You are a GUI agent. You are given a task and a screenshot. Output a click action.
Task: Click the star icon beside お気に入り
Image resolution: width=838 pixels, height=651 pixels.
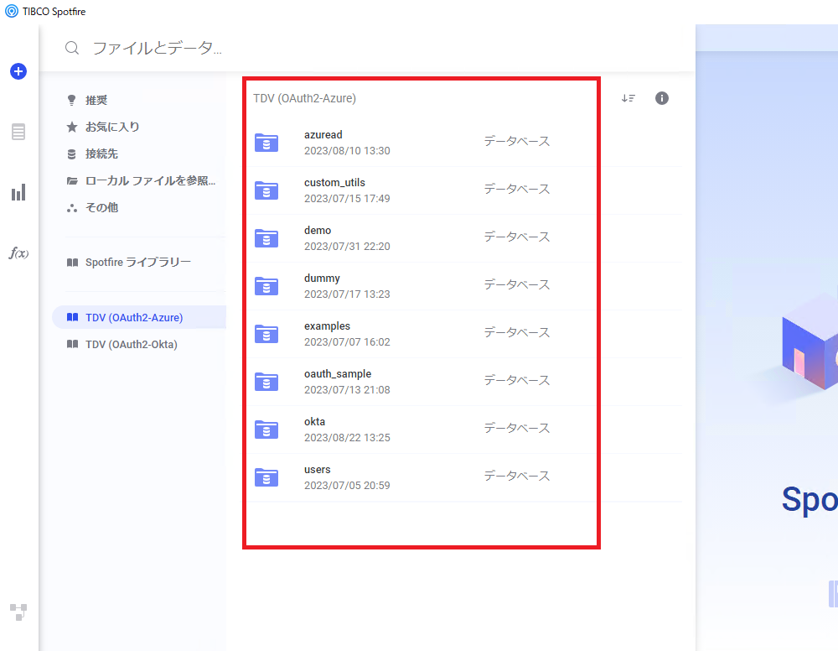coord(71,127)
